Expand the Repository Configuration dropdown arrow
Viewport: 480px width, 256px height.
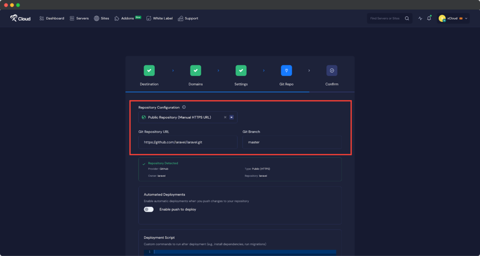tap(232, 117)
